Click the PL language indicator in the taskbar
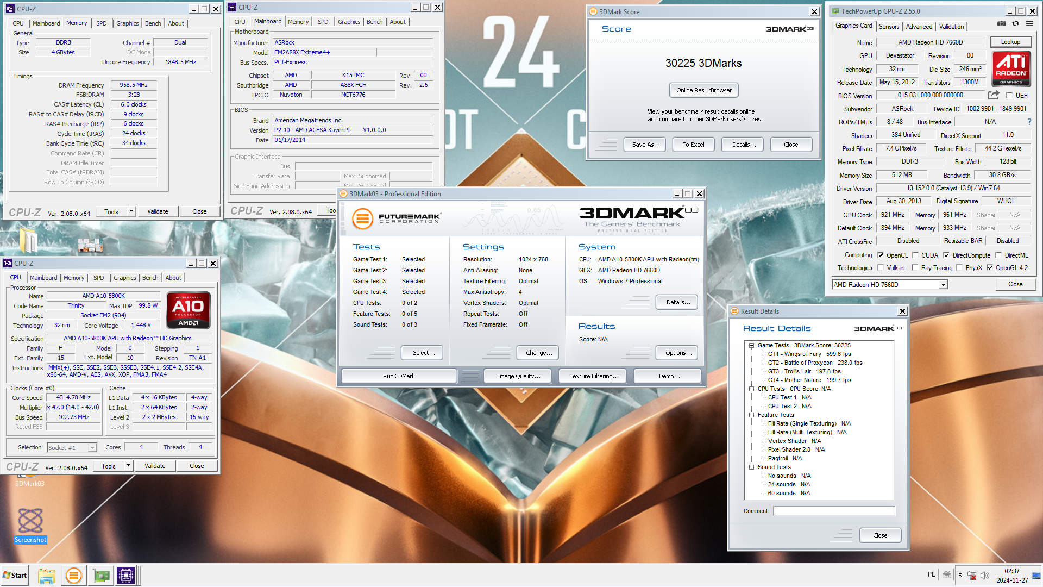Image resolution: width=1043 pixels, height=587 pixels. pos(931,575)
